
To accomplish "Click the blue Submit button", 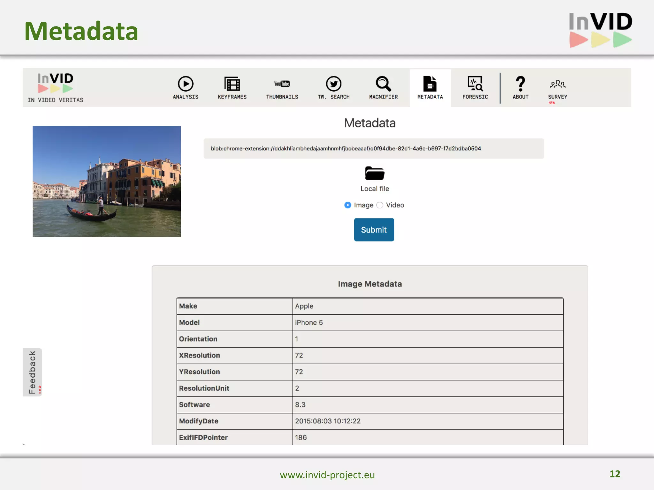I will pyautogui.click(x=374, y=230).
